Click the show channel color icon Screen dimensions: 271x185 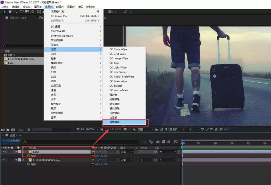(134, 129)
